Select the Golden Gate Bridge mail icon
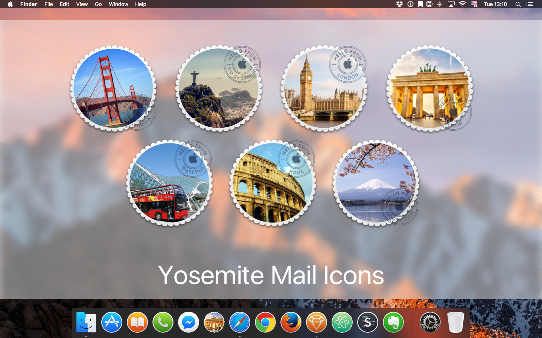The height and width of the screenshot is (338, 542). pos(113,89)
